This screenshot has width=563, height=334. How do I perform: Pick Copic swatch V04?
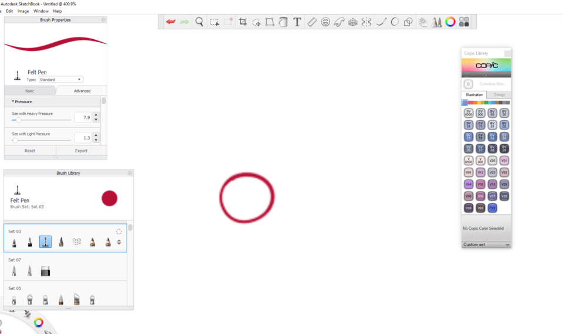coord(469,185)
